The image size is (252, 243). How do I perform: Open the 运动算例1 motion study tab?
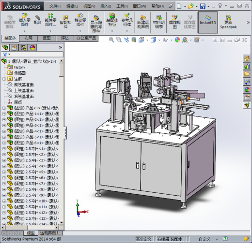tap(50, 233)
